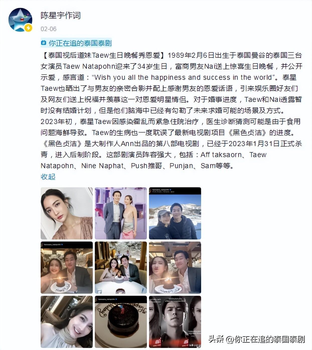Click the 头条 watermark account label
Image resolution: width=312 pixels, height=350 pixels.
[x=257, y=339]
